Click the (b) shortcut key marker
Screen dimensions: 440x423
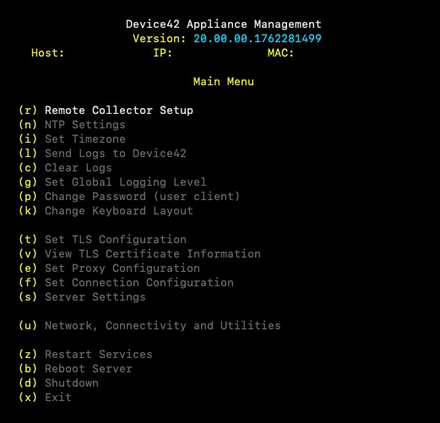pos(28,369)
